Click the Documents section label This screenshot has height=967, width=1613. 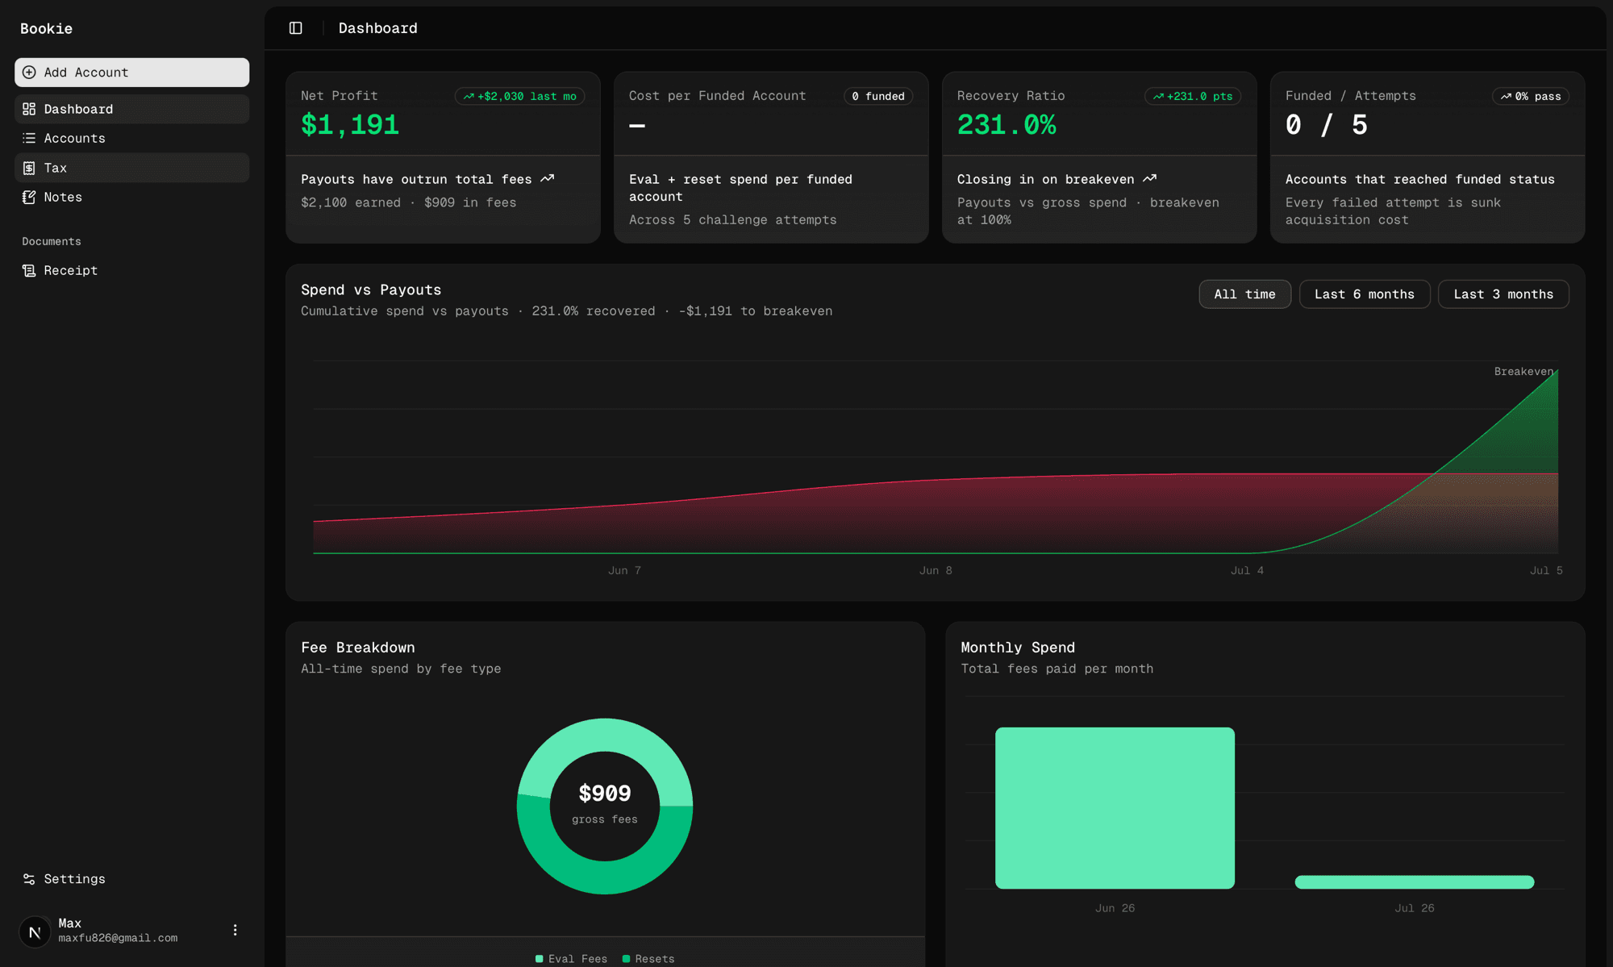coord(52,242)
